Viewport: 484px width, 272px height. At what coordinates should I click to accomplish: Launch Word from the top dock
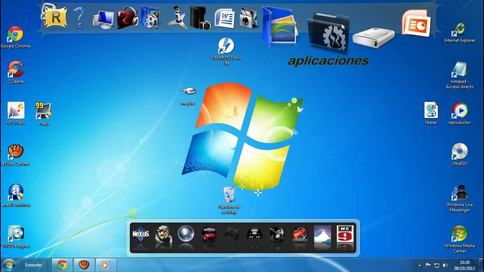(225, 19)
